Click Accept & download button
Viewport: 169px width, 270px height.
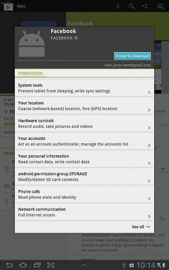[132, 56]
